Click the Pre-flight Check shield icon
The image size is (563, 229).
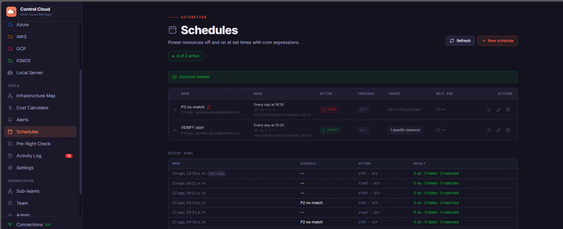click(x=10, y=144)
